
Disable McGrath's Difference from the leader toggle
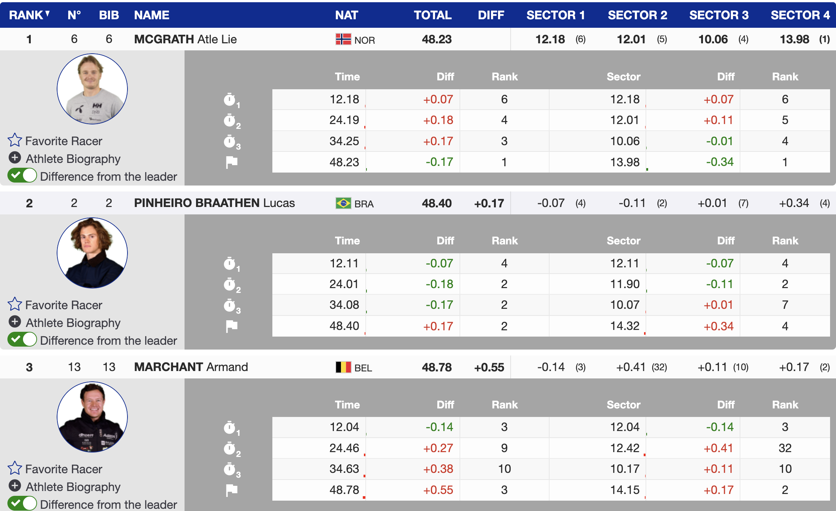22,176
